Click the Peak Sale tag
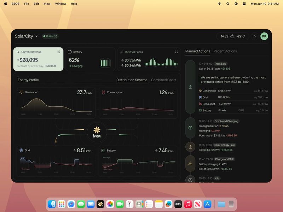283x212 pixels. [220, 64]
